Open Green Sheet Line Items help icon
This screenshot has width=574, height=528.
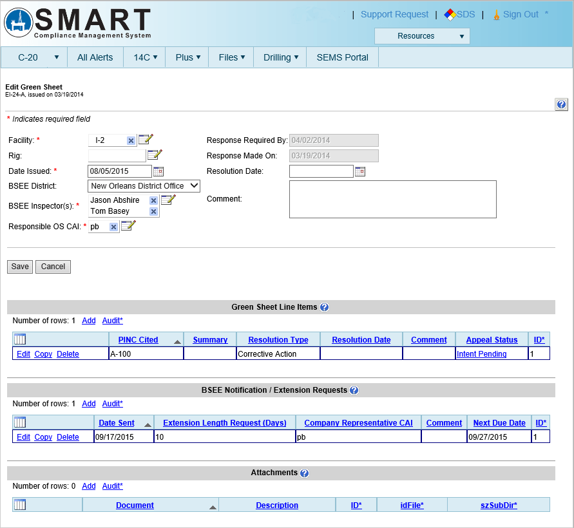pyautogui.click(x=324, y=307)
